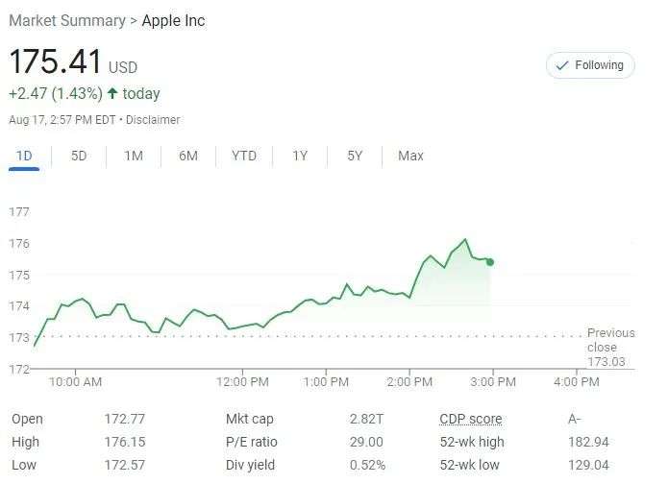Select the Max range tab
The image size is (668, 484).
click(410, 156)
